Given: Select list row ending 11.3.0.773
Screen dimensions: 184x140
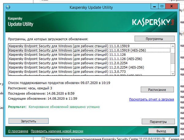Looking at the screenshot, I should (90, 72).
